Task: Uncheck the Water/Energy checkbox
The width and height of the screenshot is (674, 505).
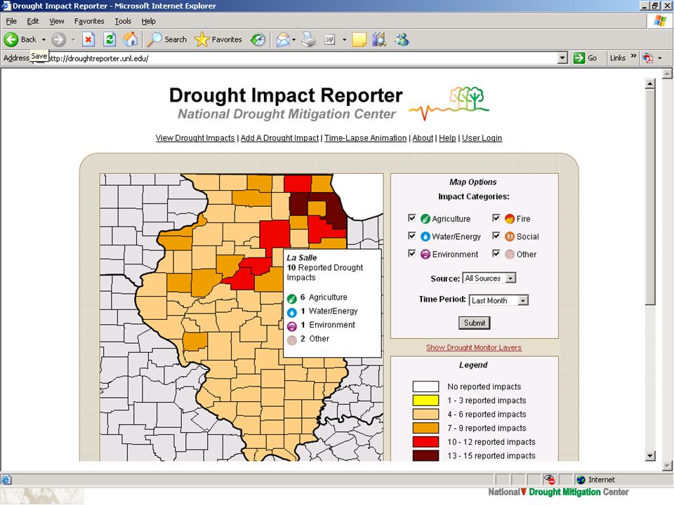Action: point(412,236)
